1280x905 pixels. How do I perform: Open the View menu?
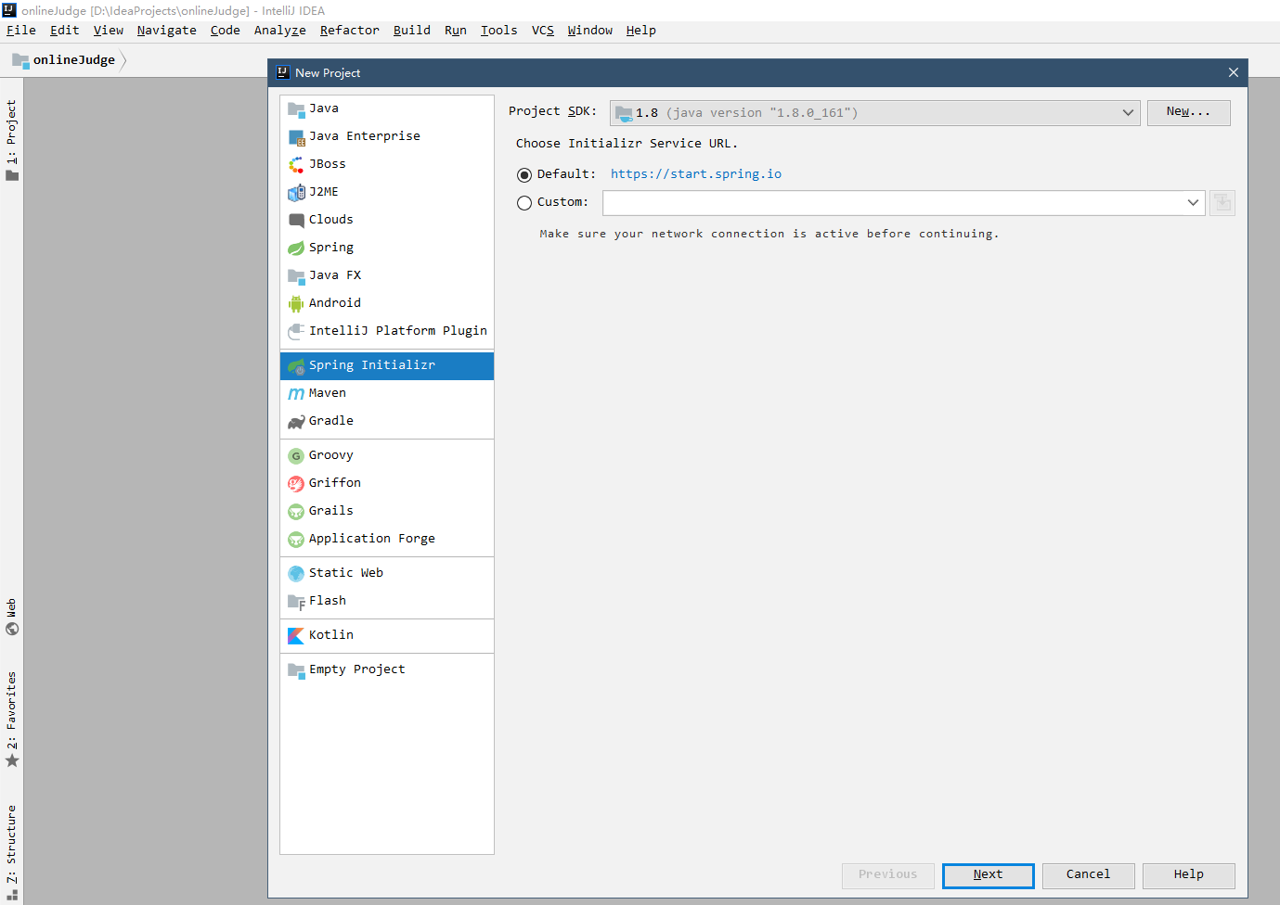109,31
